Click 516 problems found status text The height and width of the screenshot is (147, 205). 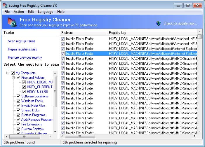[19, 142]
